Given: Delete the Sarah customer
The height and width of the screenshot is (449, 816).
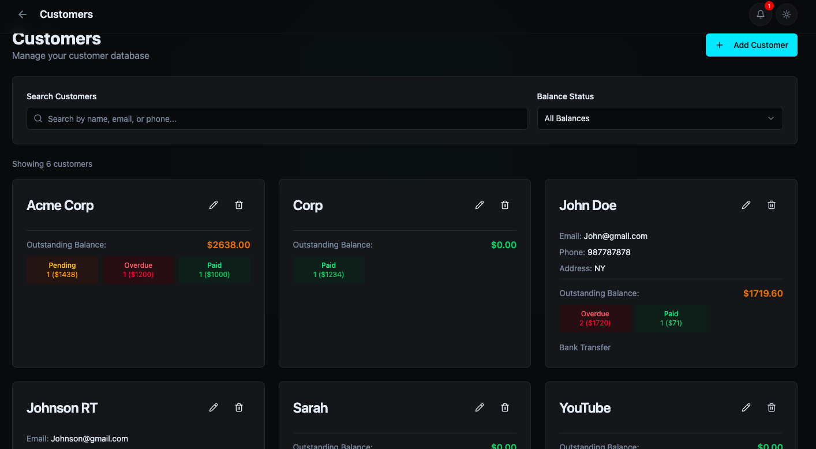Looking at the screenshot, I should (x=505, y=407).
